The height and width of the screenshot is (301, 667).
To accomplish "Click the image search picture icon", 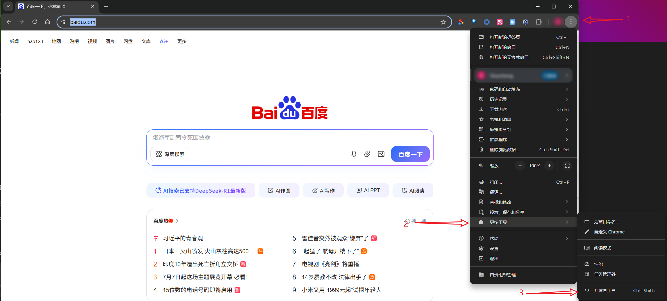I will [381, 154].
